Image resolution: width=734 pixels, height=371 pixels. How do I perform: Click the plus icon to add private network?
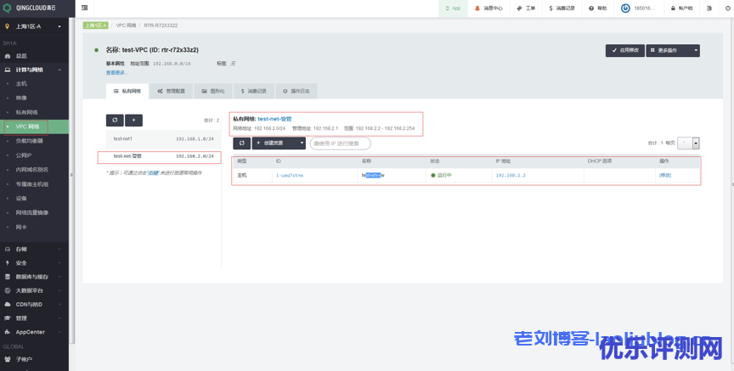133,121
